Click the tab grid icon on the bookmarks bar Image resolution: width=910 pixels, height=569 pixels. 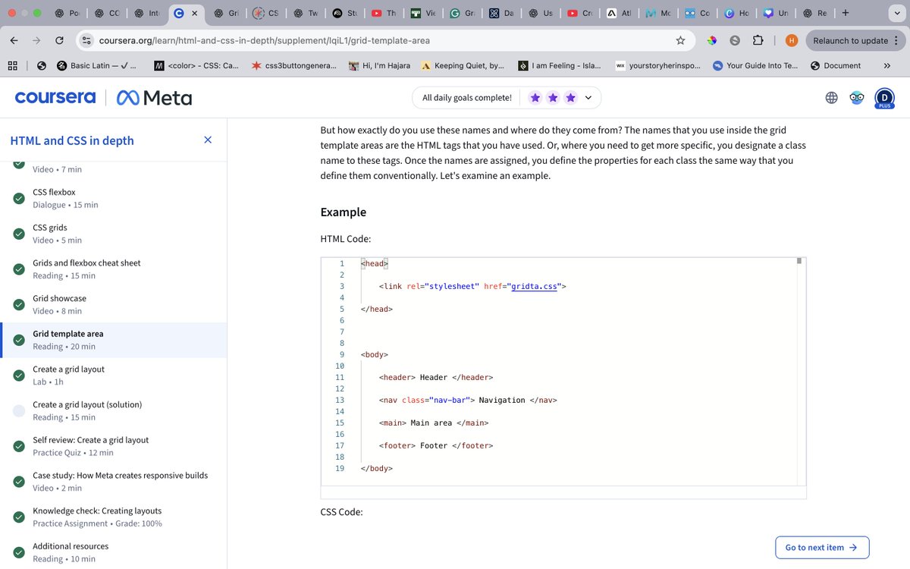click(12, 65)
